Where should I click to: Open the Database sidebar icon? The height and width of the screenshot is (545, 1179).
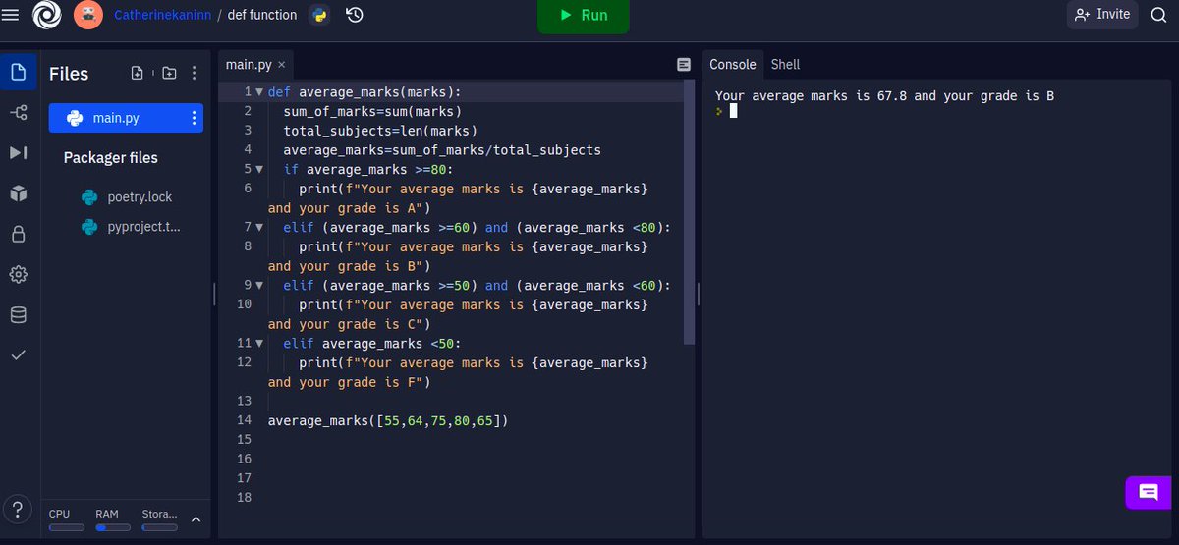(x=17, y=315)
